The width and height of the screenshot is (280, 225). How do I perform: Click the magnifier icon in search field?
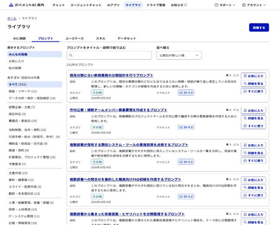71,55
